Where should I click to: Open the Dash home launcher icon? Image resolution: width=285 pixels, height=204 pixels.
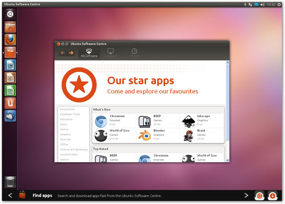pyautogui.click(x=10, y=14)
